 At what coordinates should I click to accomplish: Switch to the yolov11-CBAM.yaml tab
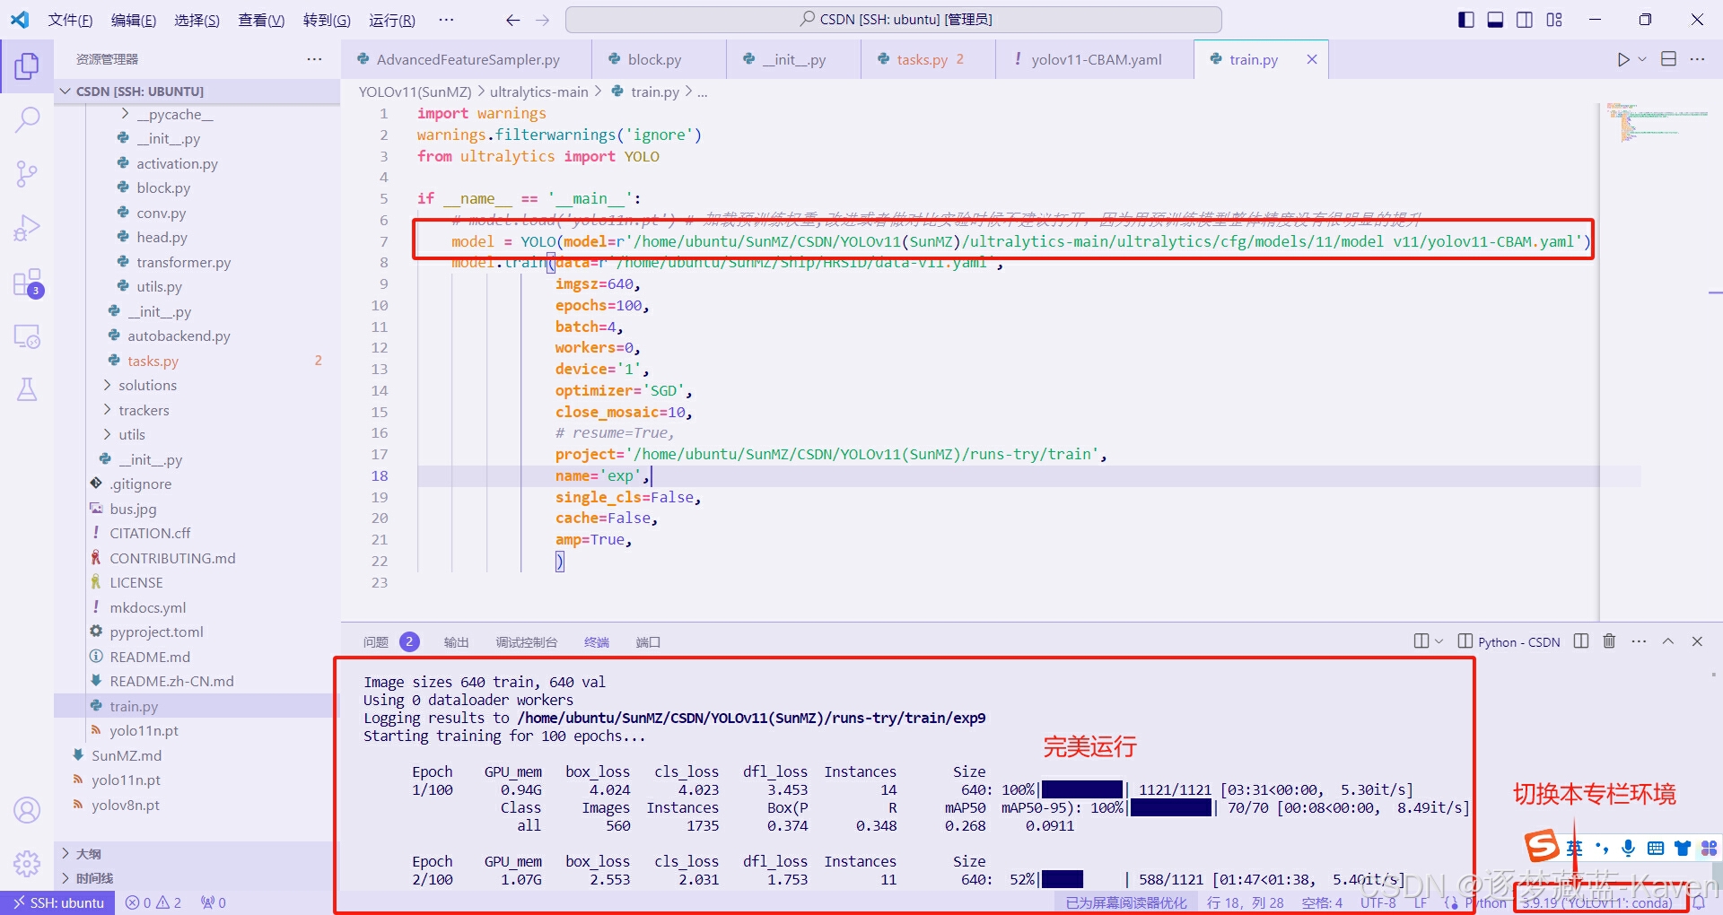(1096, 59)
